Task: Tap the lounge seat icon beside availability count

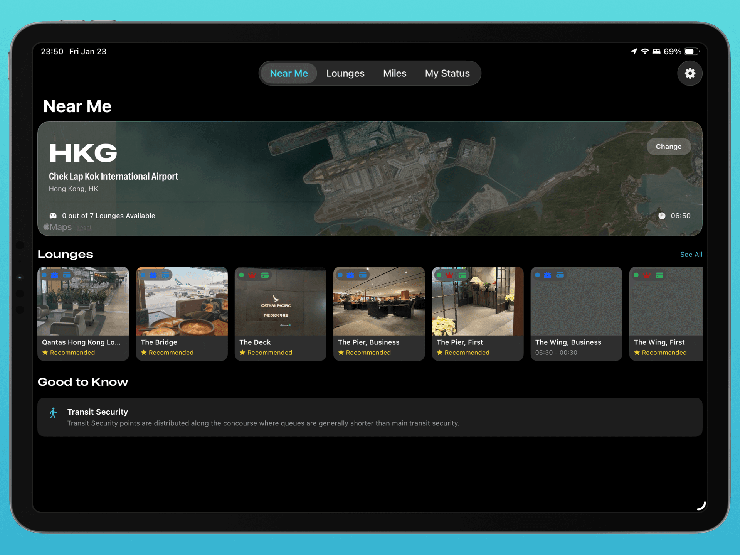Action: (53, 216)
